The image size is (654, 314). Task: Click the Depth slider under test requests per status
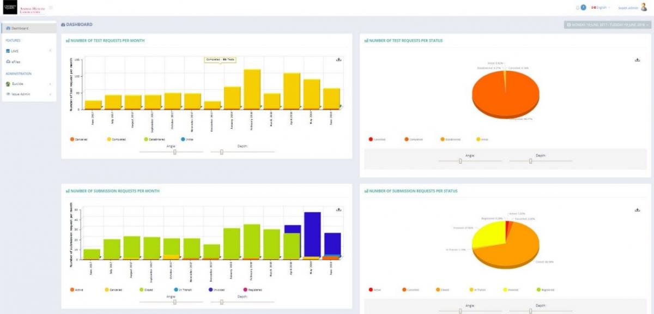(541, 161)
